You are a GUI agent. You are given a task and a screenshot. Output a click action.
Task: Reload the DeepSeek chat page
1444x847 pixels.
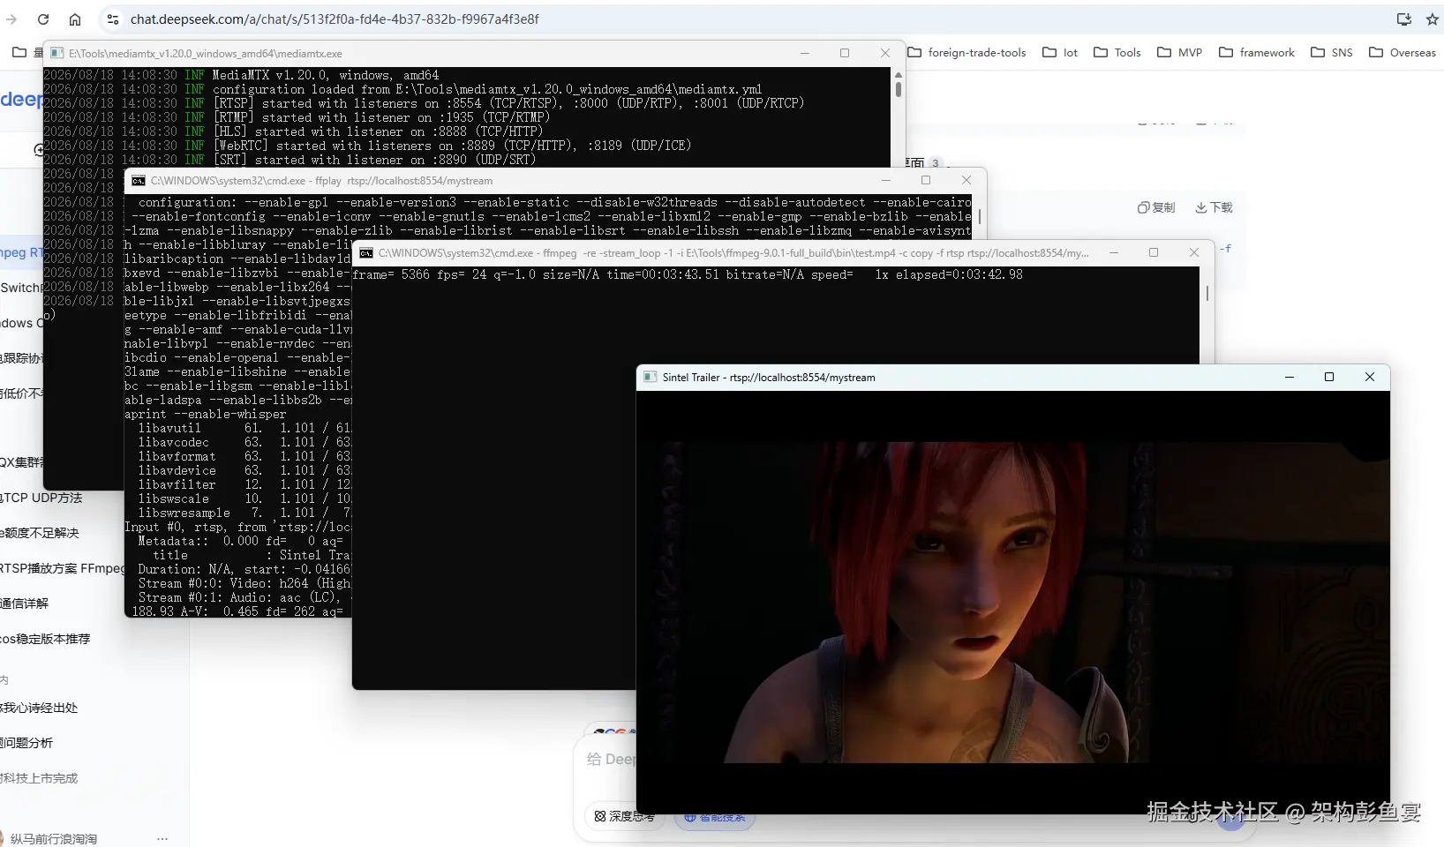pyautogui.click(x=43, y=19)
